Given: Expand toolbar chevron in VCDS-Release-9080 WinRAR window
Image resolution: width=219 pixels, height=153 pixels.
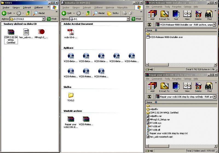Looking at the screenshot, I should pos(215,11).
